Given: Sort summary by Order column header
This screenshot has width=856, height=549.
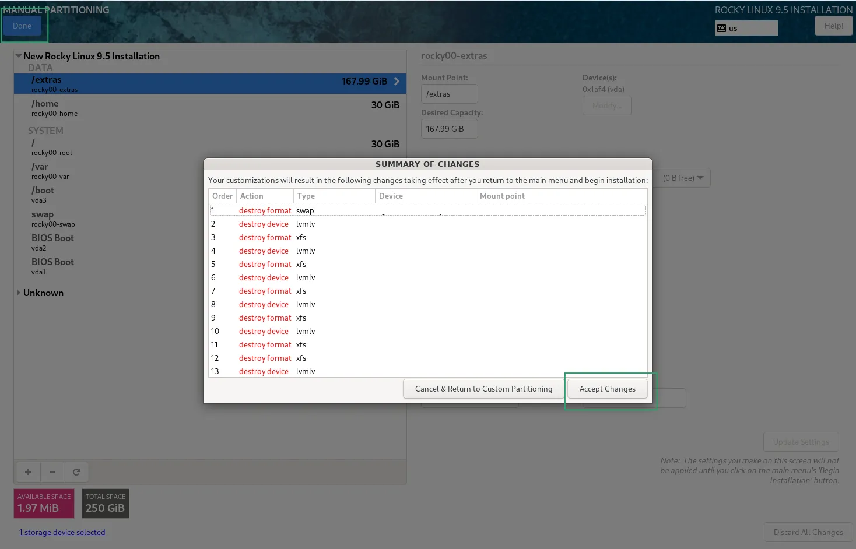Looking at the screenshot, I should [x=222, y=196].
